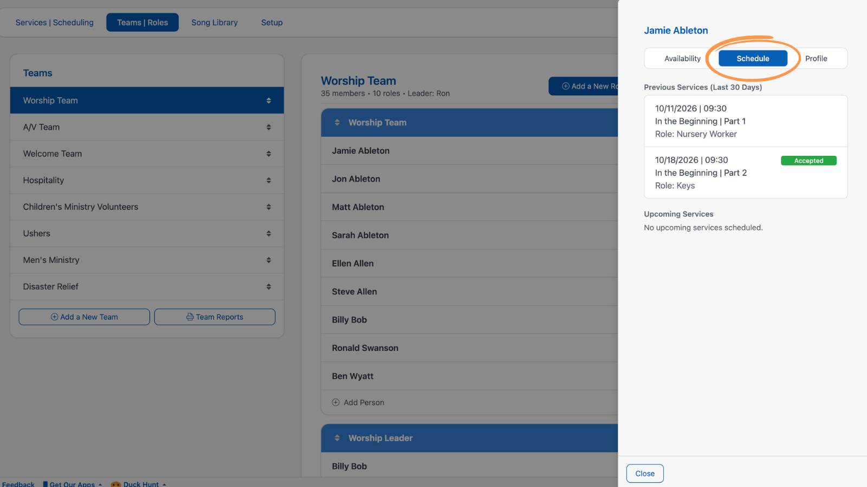Image resolution: width=867 pixels, height=487 pixels.
Task: Open Team Reports
Action: click(x=215, y=317)
